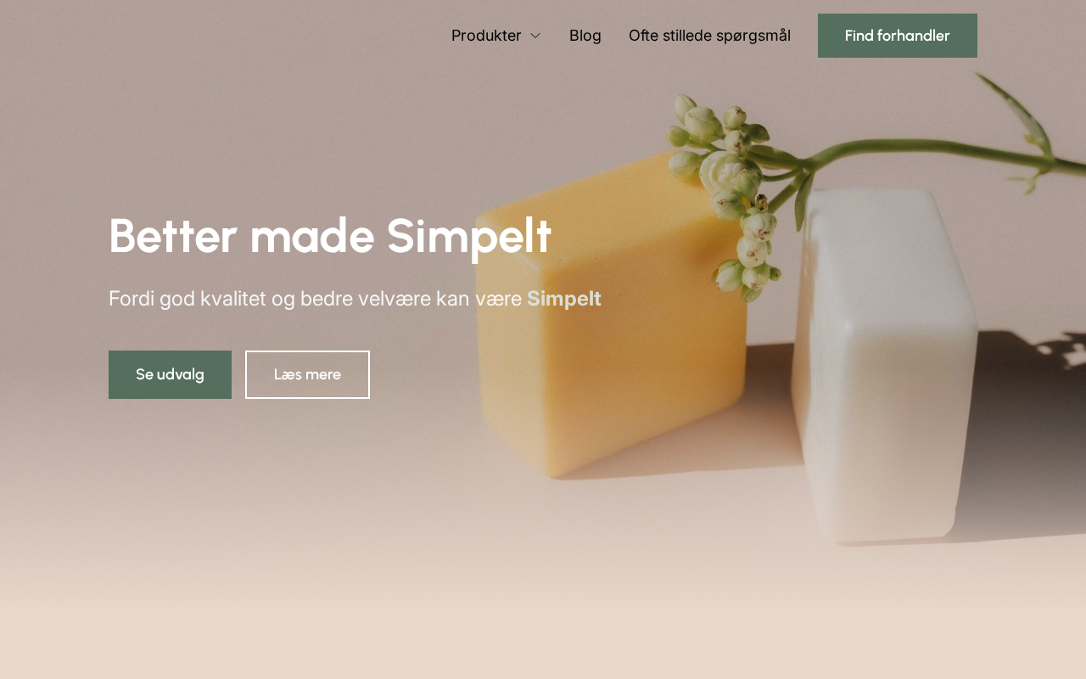Click the word Better in the headline
Viewport: 1086px width, 679px height.
pyautogui.click(x=173, y=236)
